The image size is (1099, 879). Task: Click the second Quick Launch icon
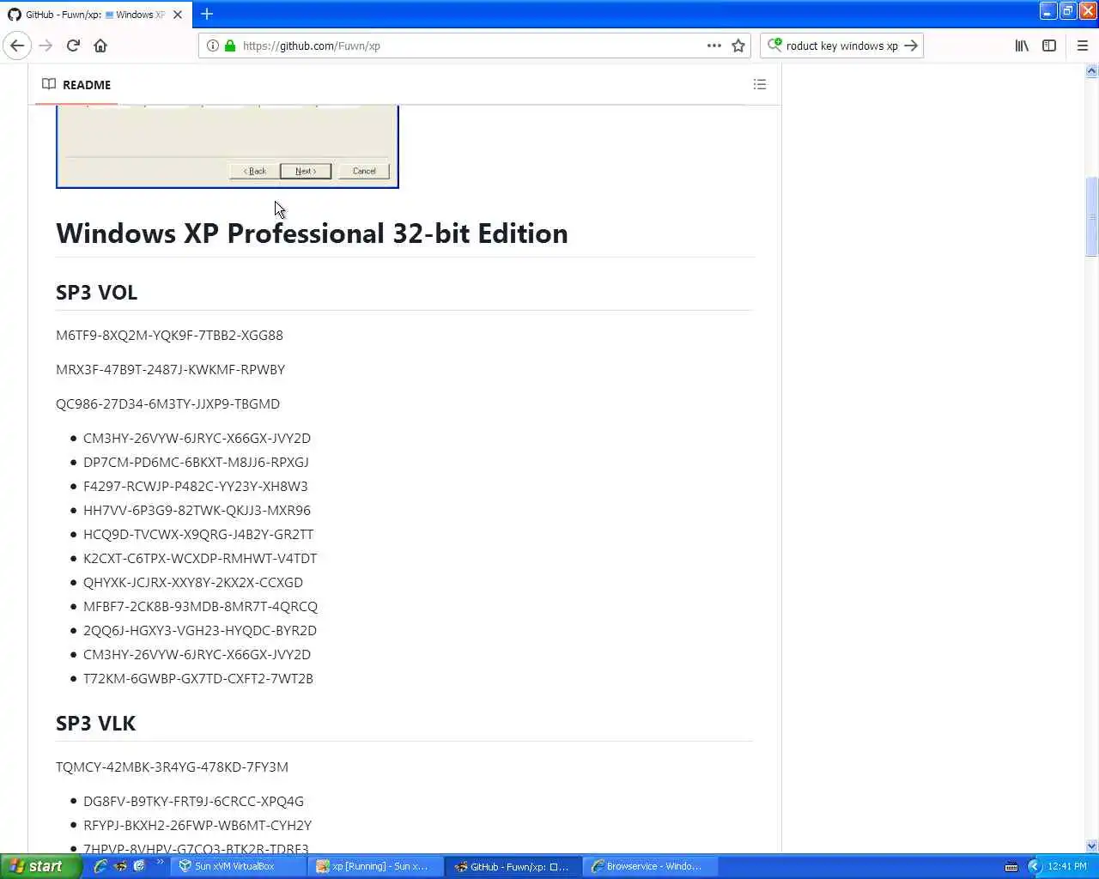point(120,866)
